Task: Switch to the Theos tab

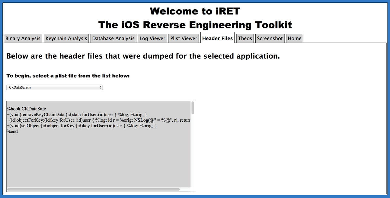Action: (245, 38)
